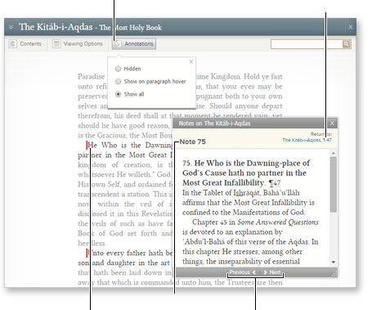372x310 pixels.
Task: Select Show on paragraph hover option
Action: tap(118, 82)
